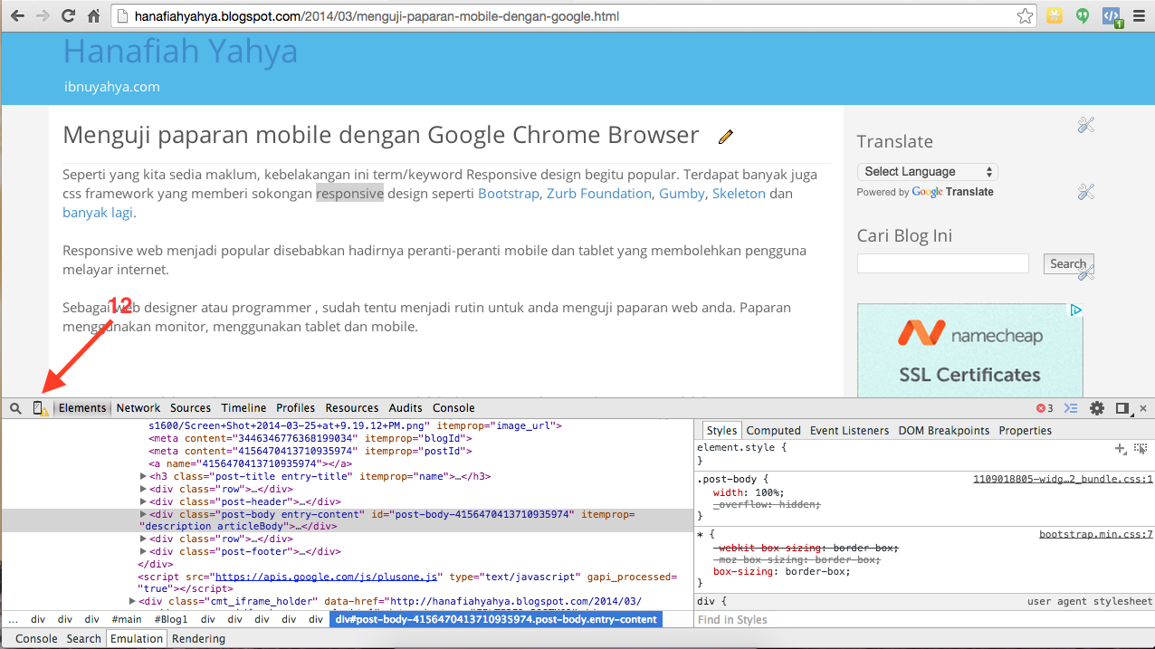Viewport: 1155px width, 649px height.
Task: Open the 1109018805-widg…2_bundle.css:1 source link
Action: coord(1063,479)
